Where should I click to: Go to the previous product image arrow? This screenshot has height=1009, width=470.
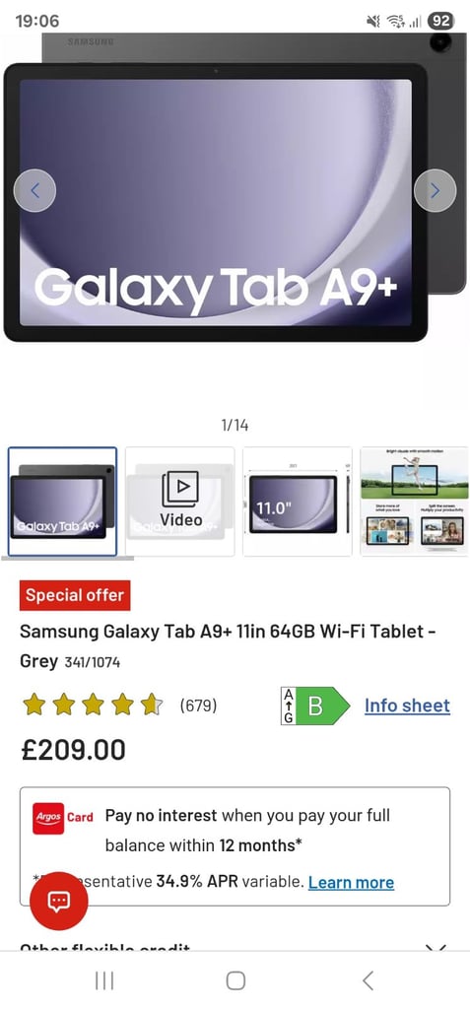tap(34, 190)
